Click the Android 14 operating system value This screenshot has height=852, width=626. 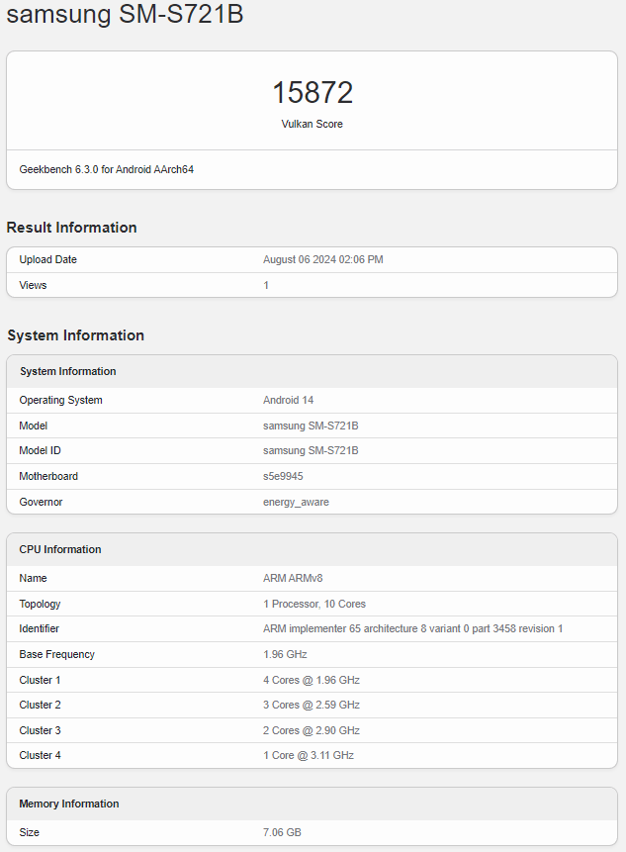[x=287, y=401]
